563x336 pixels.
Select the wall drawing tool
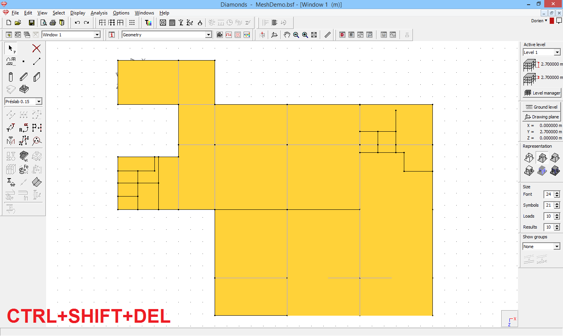pos(37,77)
